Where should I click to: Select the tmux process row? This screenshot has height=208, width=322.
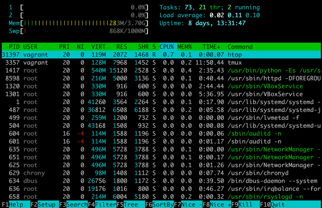tap(161, 63)
